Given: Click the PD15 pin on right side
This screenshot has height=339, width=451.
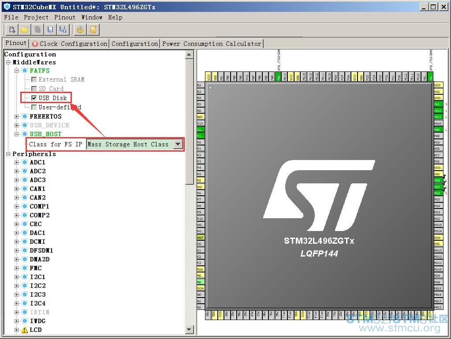Looking at the screenshot, I should [x=438, y=225].
